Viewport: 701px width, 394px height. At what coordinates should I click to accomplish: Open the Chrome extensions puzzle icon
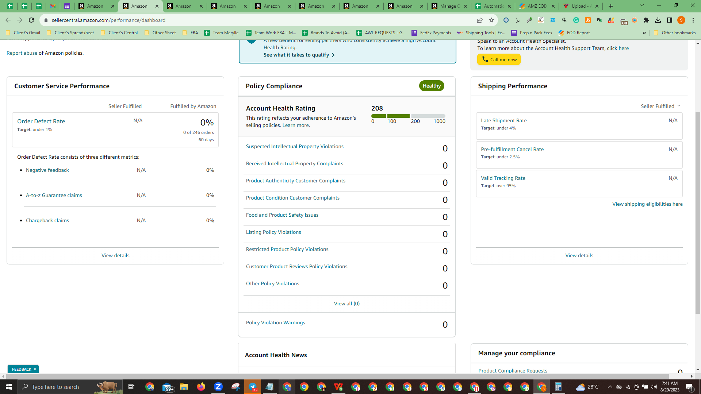[646, 20]
